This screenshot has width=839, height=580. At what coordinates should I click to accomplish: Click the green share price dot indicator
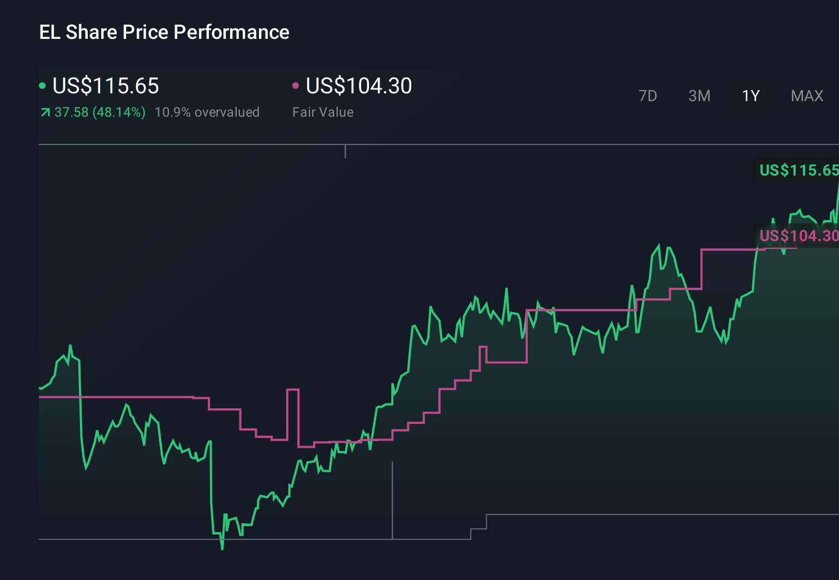coord(43,86)
